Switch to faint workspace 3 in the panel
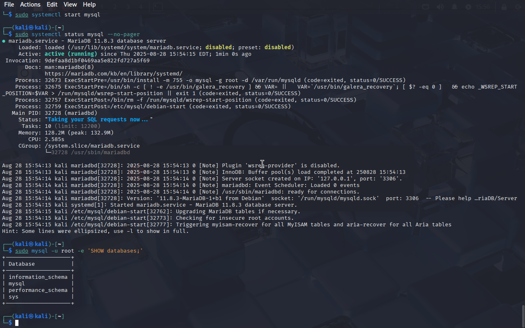The width and height of the screenshot is (525, 328). (x=128, y=7)
